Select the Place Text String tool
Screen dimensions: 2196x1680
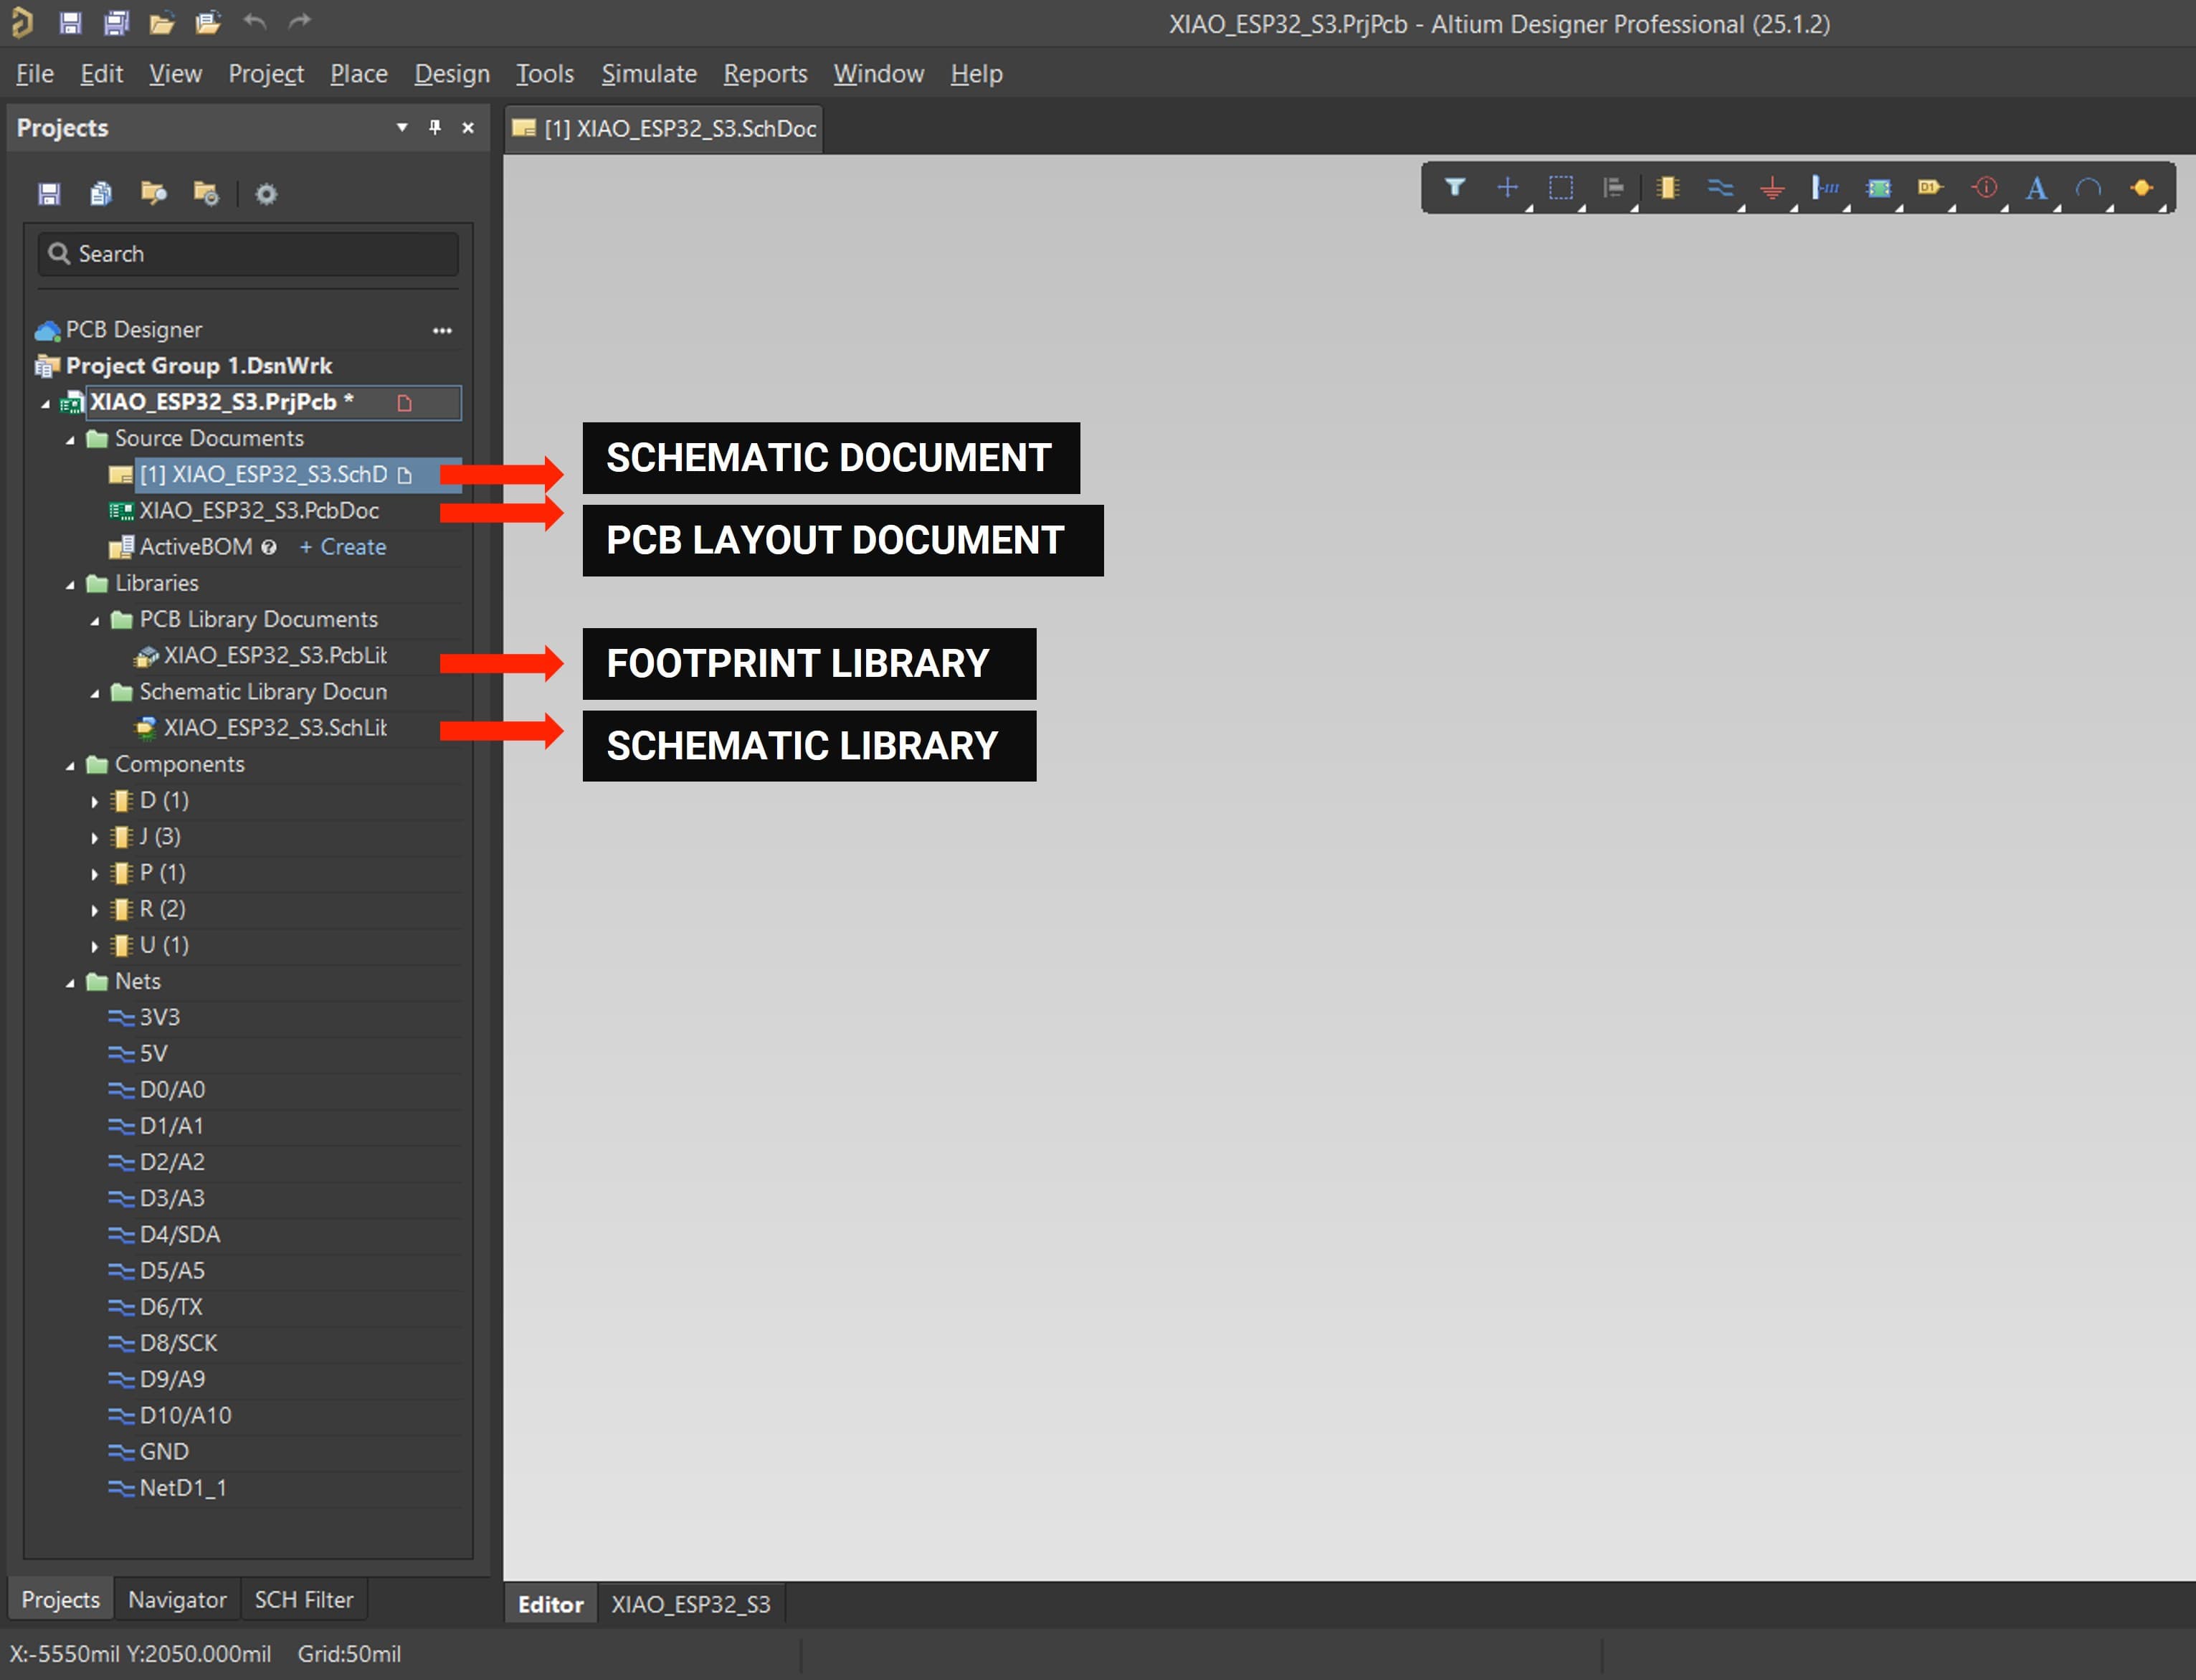(x=2036, y=187)
